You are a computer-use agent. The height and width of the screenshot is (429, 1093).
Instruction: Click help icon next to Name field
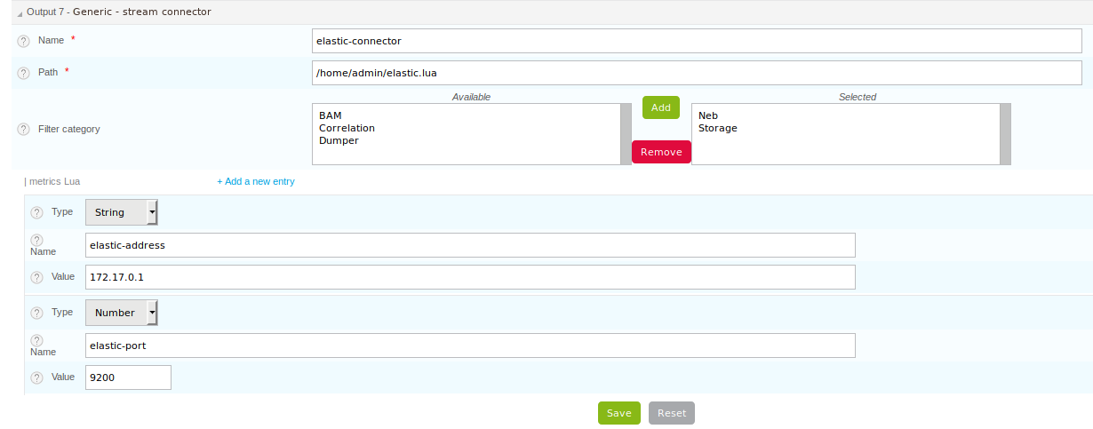[x=24, y=41]
